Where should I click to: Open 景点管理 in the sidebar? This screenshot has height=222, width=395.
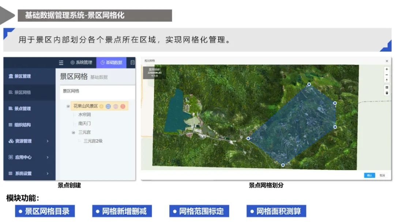point(30,108)
